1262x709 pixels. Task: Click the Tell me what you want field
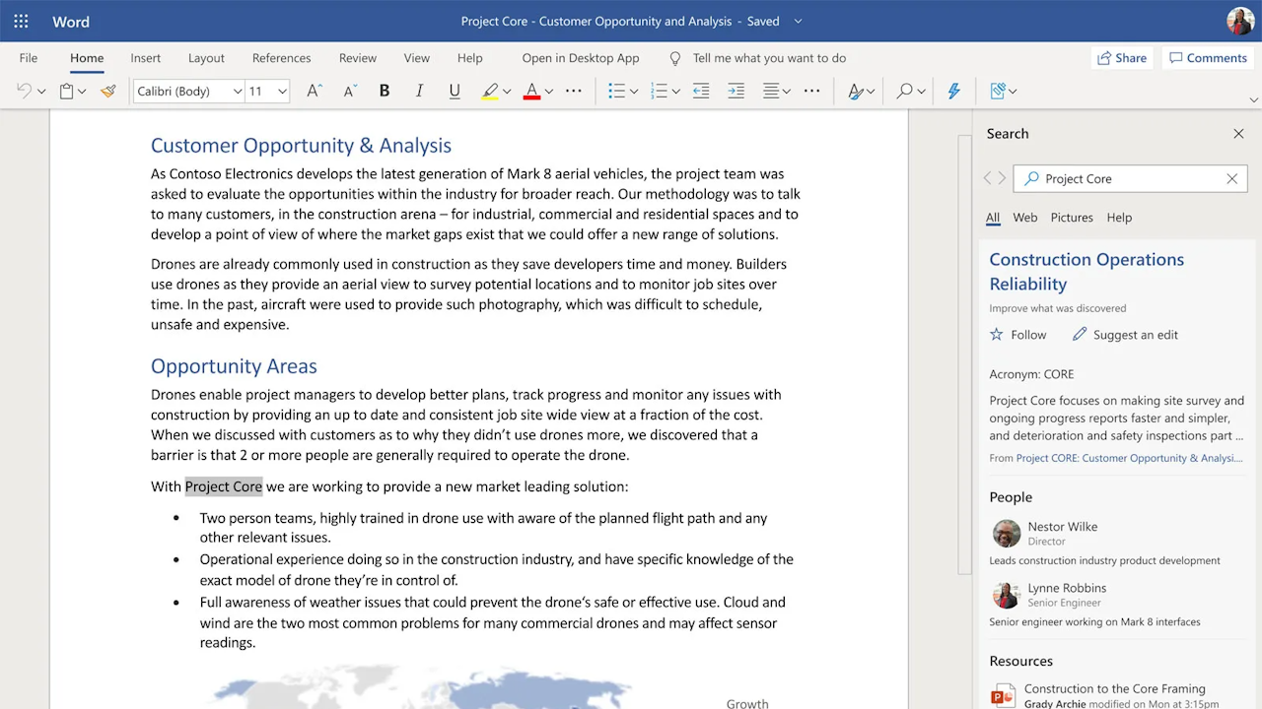pyautogui.click(x=769, y=58)
